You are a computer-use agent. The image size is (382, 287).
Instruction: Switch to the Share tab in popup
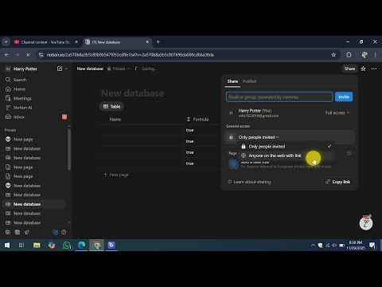pos(232,81)
